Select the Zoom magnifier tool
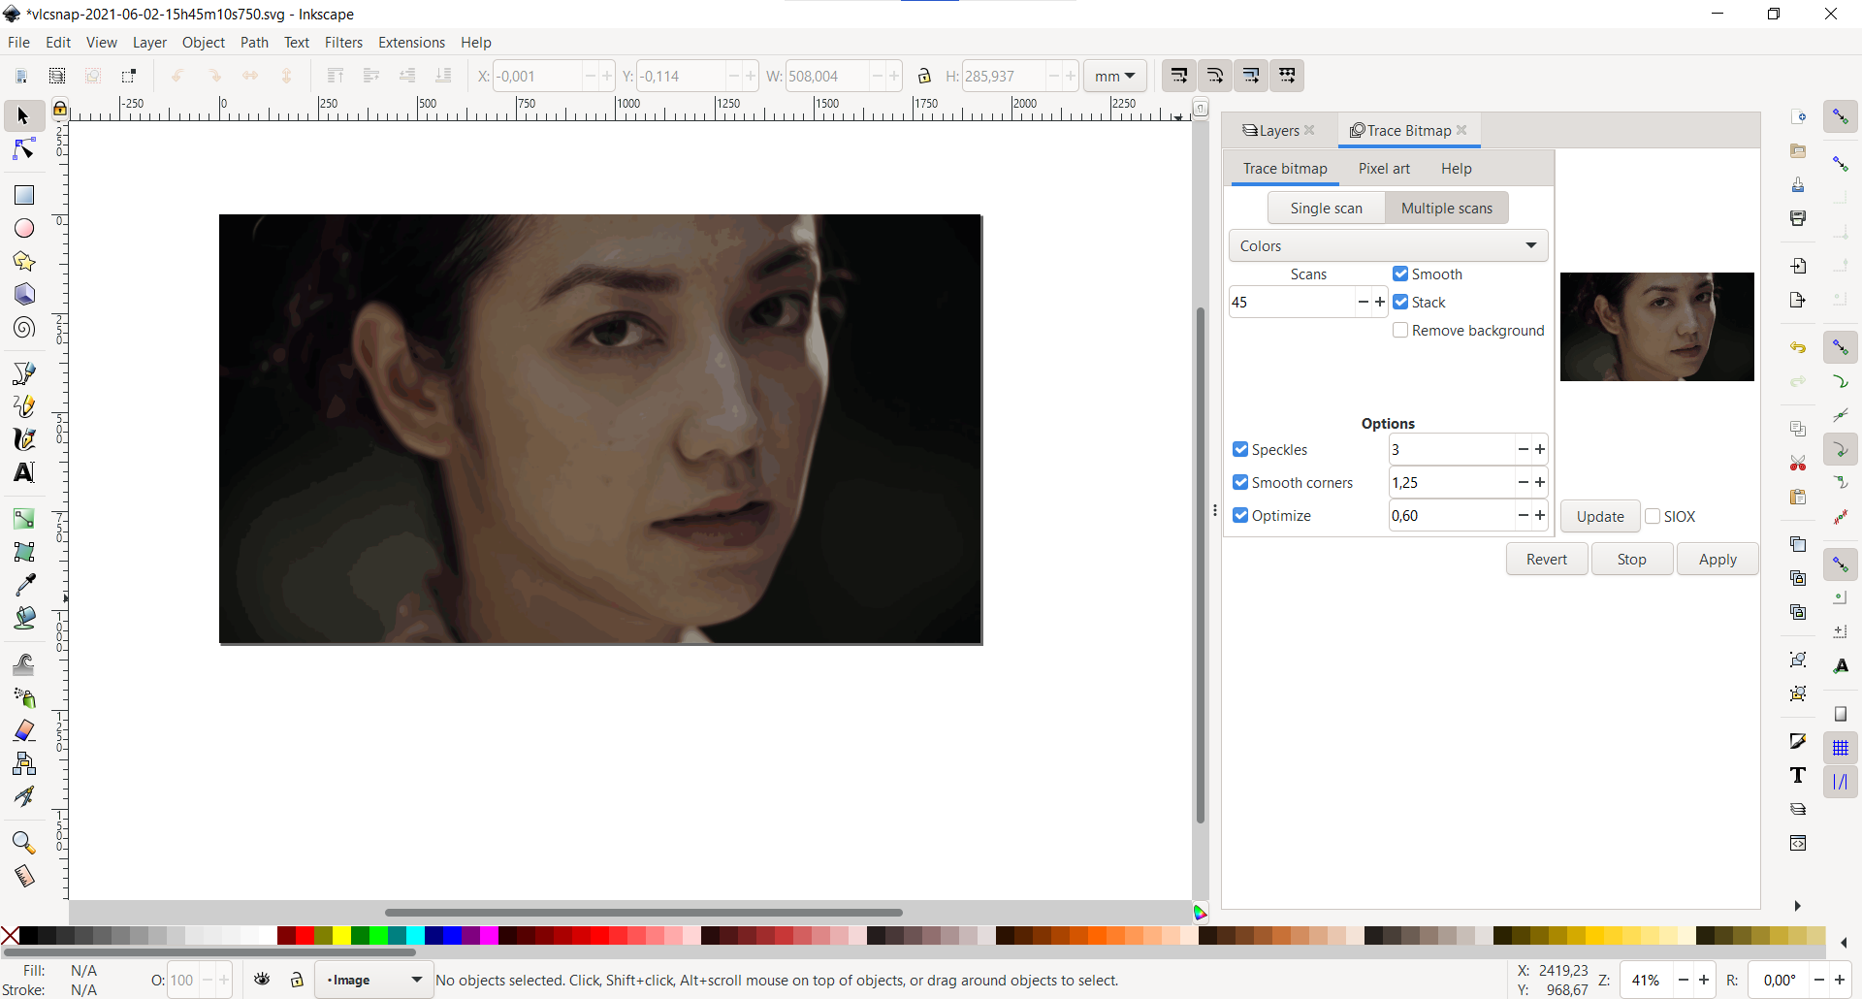 (x=24, y=842)
